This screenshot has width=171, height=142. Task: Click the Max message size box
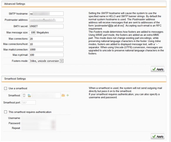pos(32,33)
